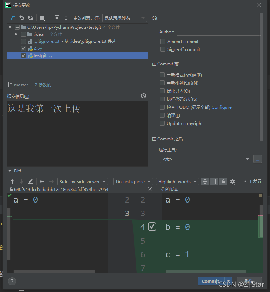Click the 2.py Python file icon
270x292 pixels.
(30, 48)
